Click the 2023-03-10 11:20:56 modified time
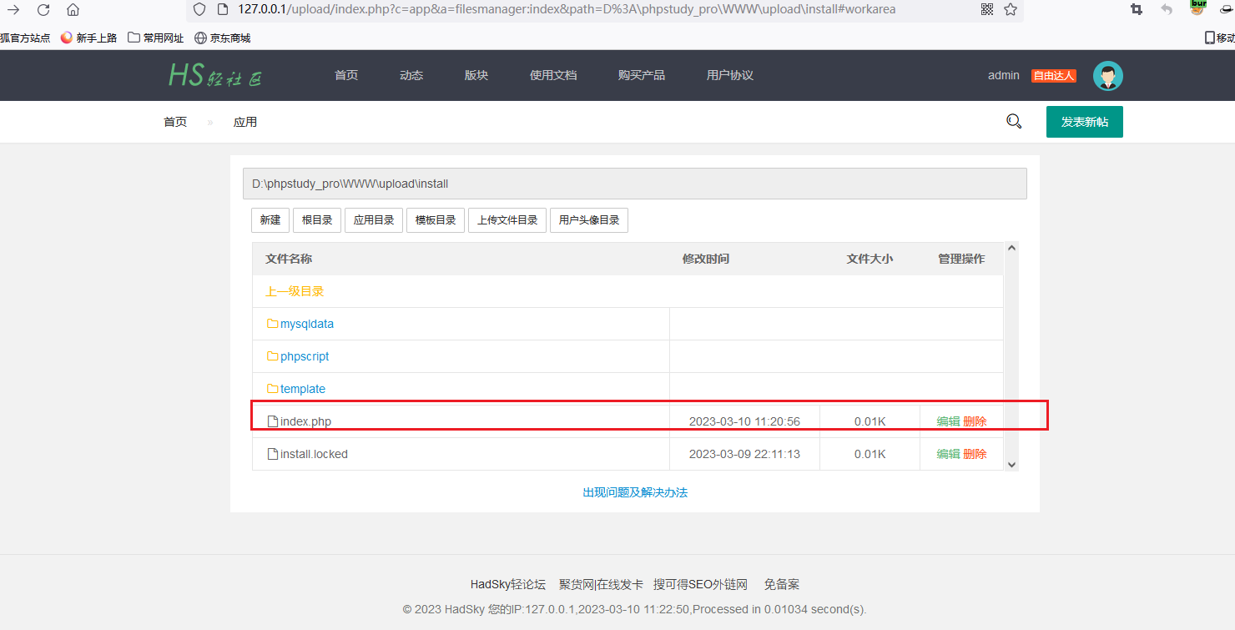Viewport: 1235px width, 630px height. [x=744, y=421]
